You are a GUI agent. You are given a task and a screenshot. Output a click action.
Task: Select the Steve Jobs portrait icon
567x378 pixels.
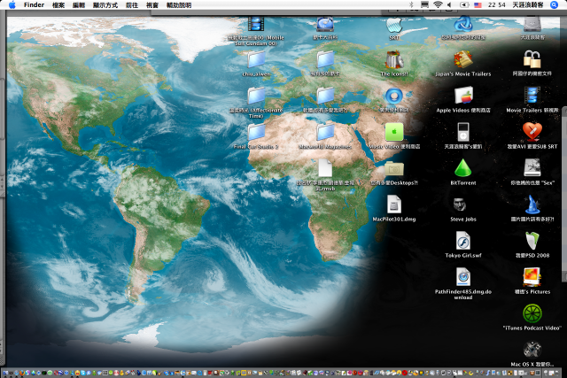pyautogui.click(x=459, y=204)
